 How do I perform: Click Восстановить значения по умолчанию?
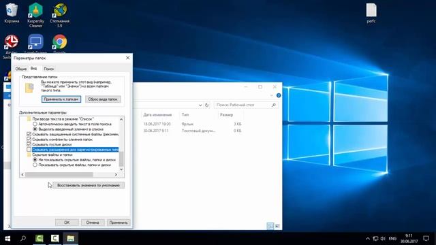89,185
